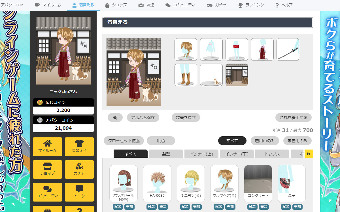Select the HA-0085 spiky hair item

(x=157, y=183)
